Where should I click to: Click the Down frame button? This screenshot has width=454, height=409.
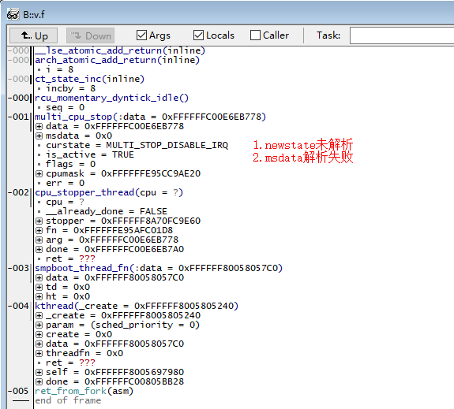[90, 35]
